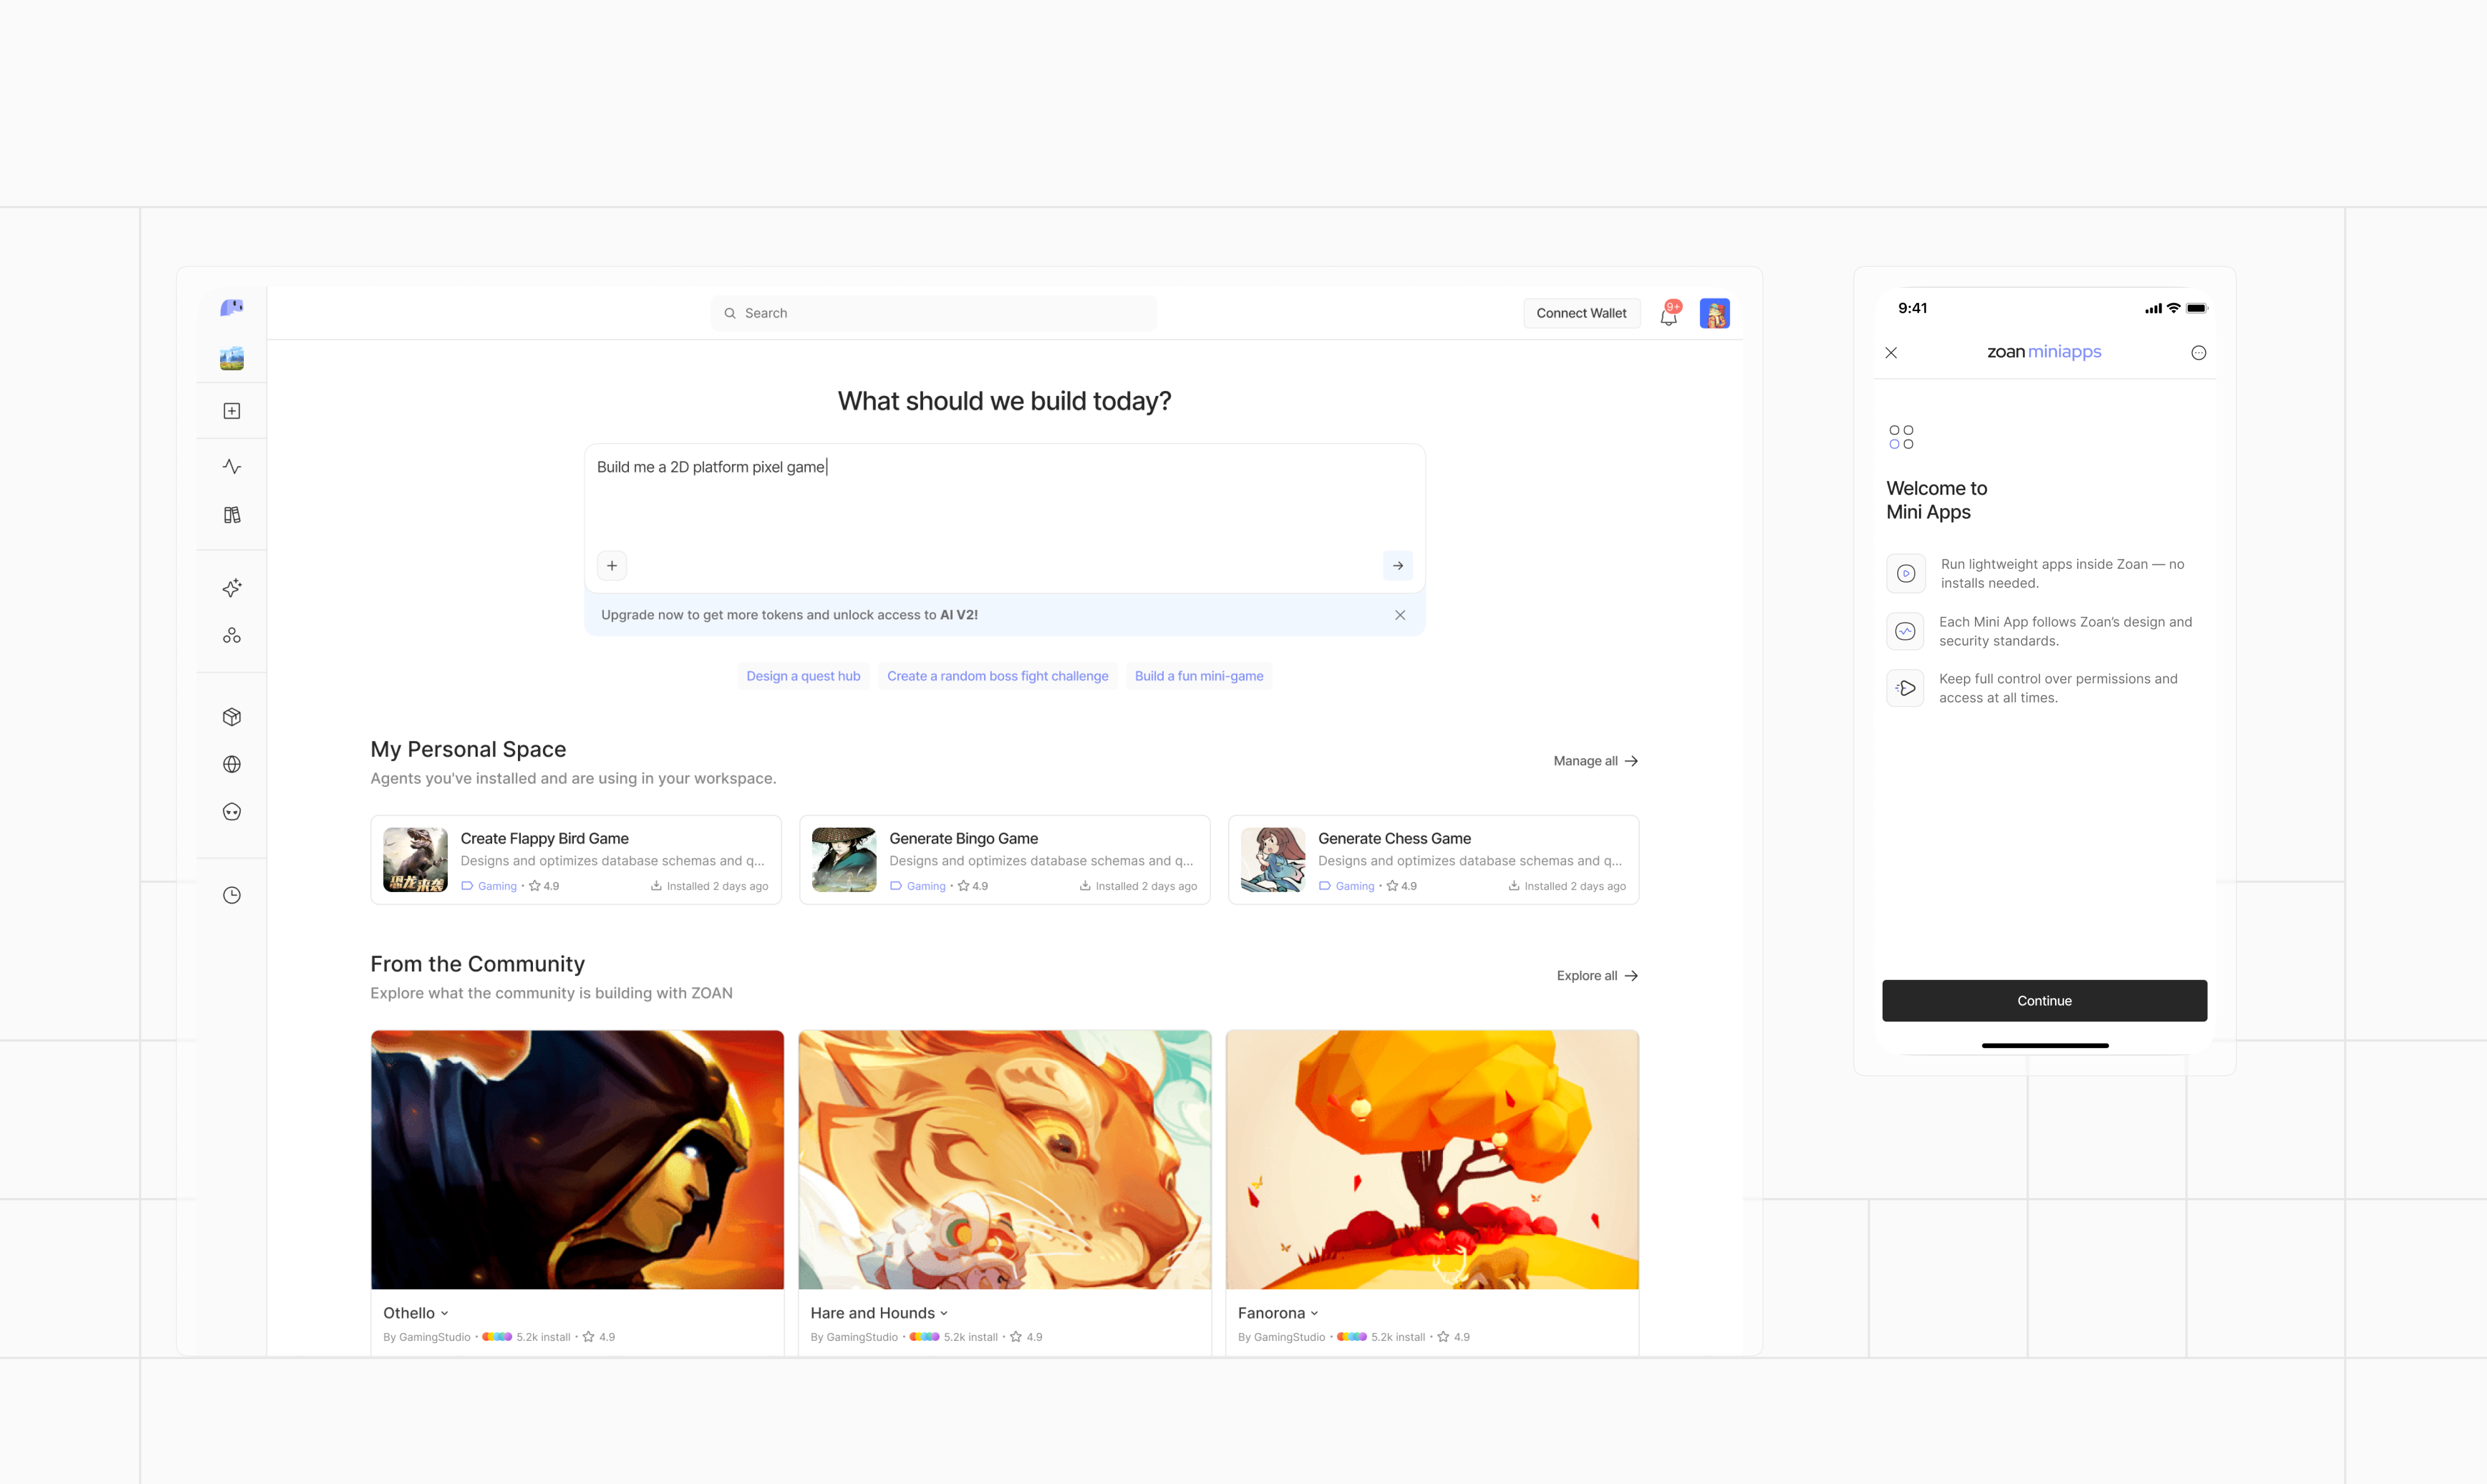The width and height of the screenshot is (2487, 1484).
Task: Click the plus attachment button in prompt box
Action: [612, 566]
